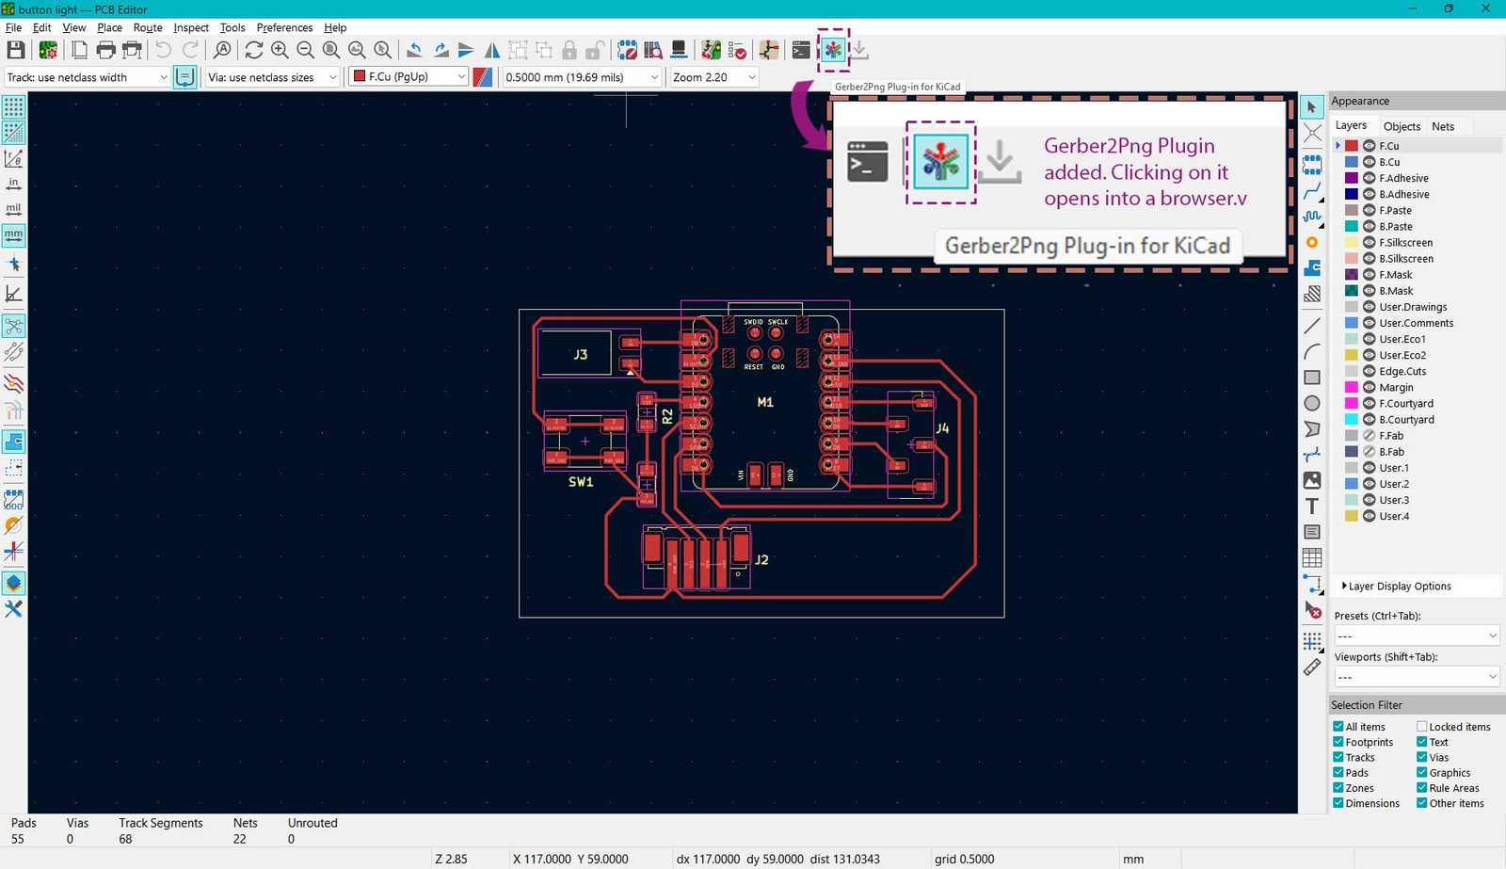The image size is (1506, 869).
Task: Click the B.Cu layer color swatch
Action: [x=1352, y=162]
